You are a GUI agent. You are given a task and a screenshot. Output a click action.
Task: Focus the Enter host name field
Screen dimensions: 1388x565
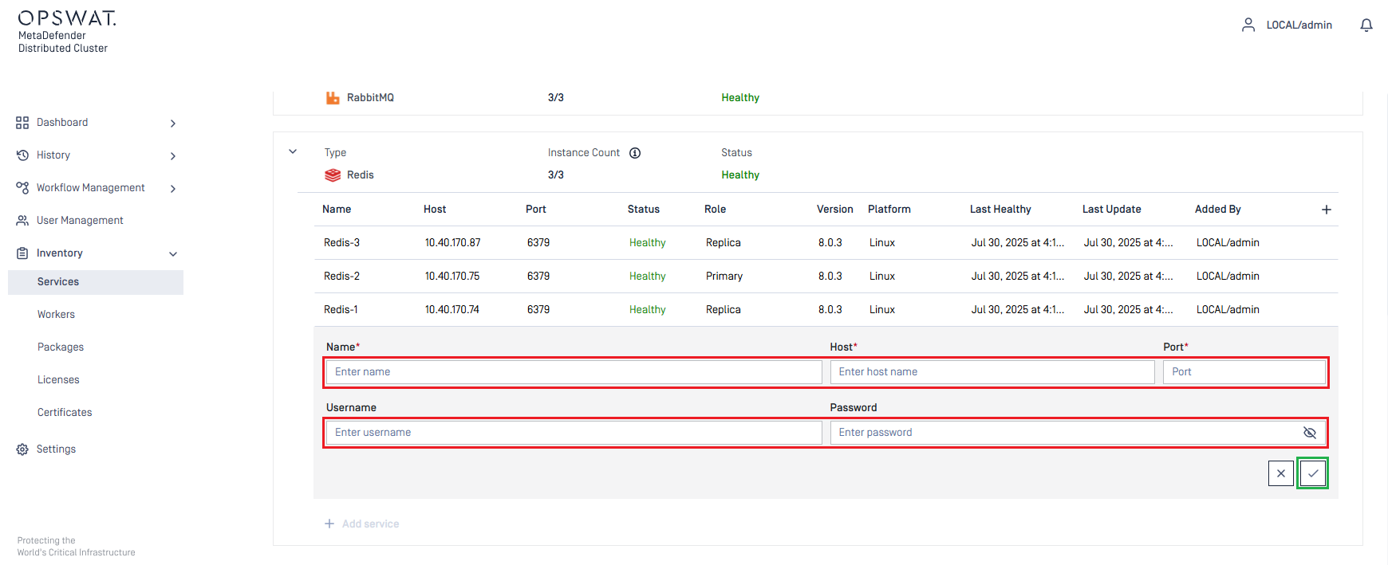(992, 372)
